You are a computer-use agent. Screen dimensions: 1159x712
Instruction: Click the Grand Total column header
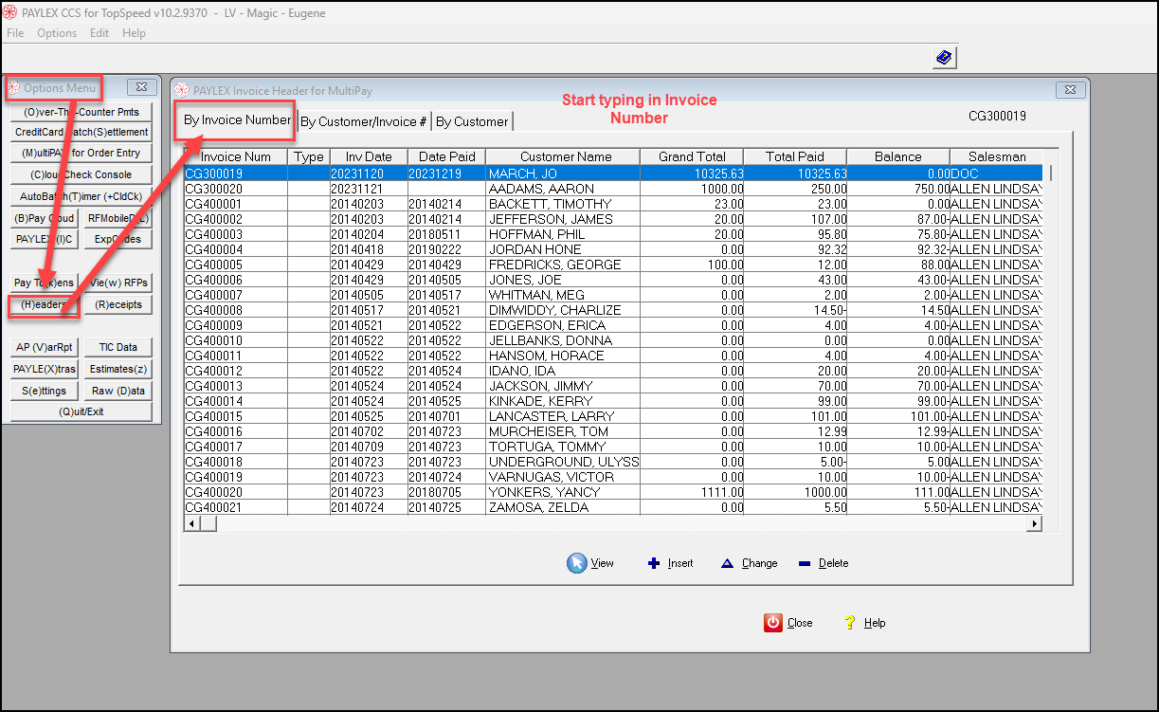click(691, 156)
